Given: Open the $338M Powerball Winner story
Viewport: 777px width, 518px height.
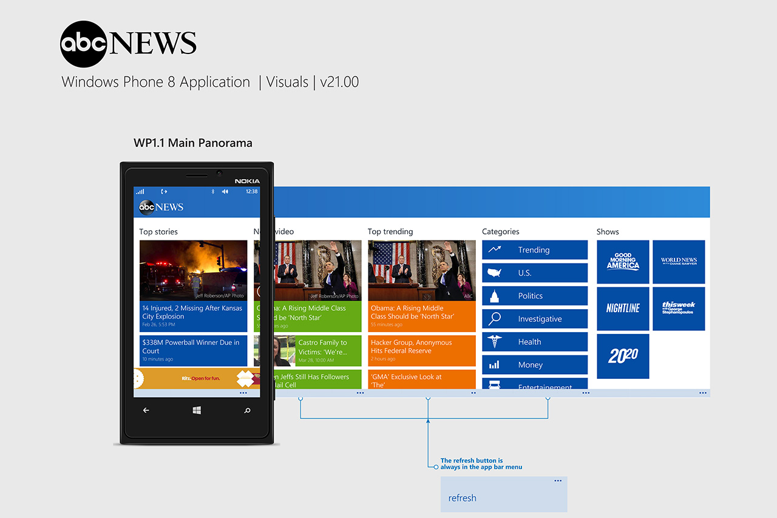Looking at the screenshot, I should [193, 350].
